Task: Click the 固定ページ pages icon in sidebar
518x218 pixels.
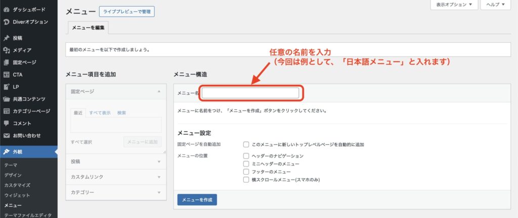Action: coord(6,62)
